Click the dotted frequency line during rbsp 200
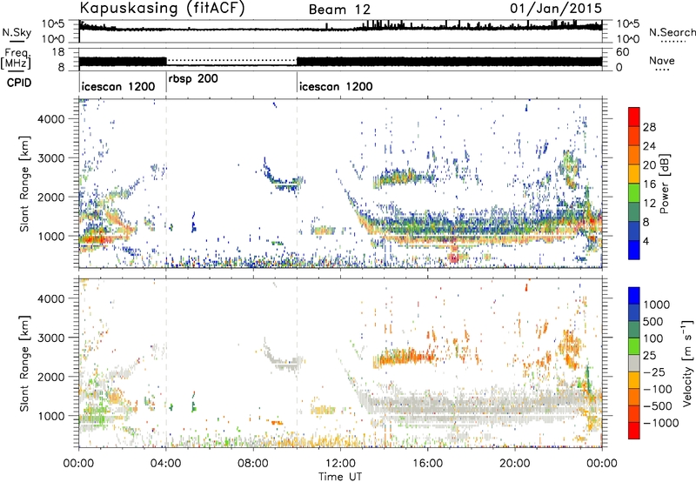 (231, 60)
